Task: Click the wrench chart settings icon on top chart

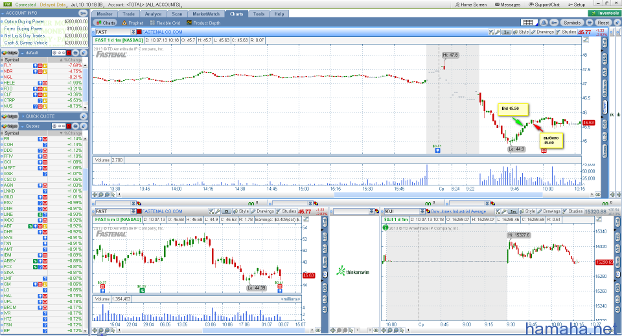Action: click(x=498, y=32)
